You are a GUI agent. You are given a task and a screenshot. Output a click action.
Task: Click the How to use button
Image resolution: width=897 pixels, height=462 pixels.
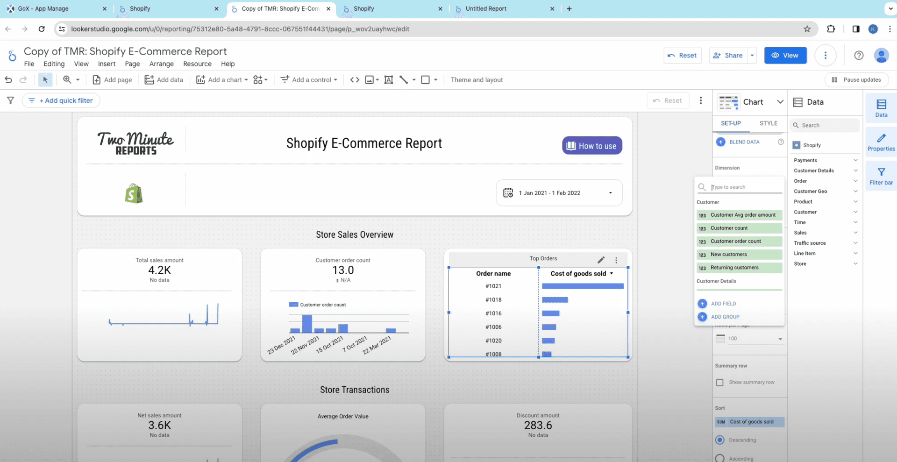tap(591, 146)
